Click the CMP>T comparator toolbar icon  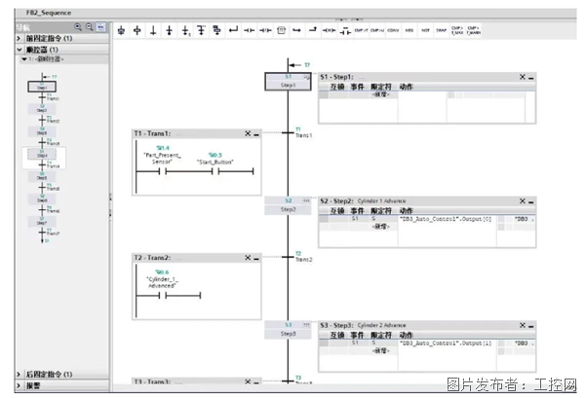[358, 30]
